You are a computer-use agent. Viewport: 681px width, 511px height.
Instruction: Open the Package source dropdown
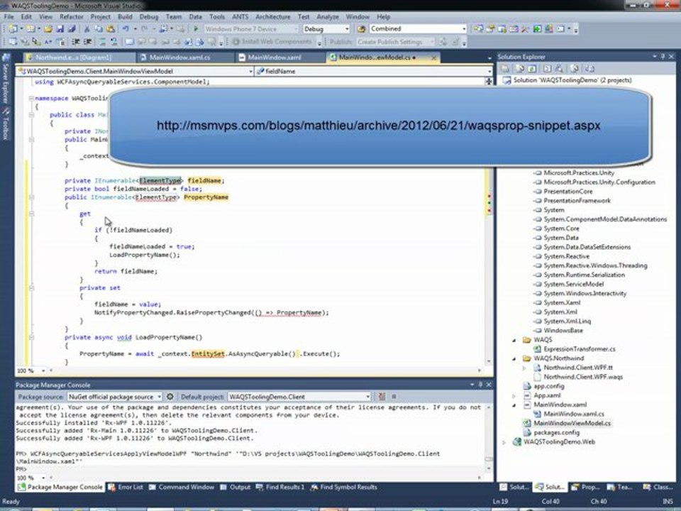pos(159,397)
